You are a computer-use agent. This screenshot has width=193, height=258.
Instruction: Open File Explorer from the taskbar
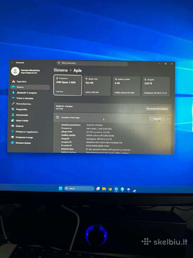coord(104,189)
